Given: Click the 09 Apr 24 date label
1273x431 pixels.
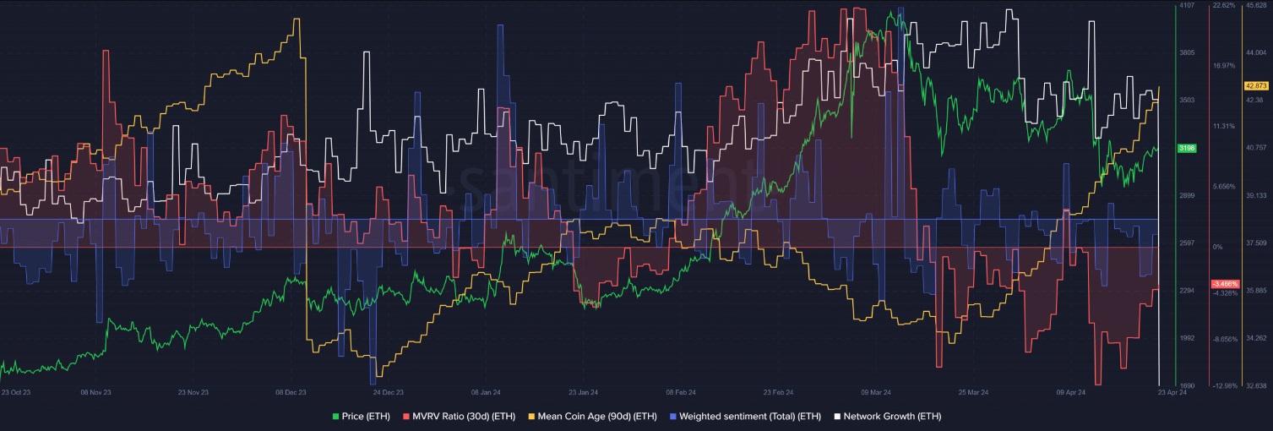Looking at the screenshot, I should (1071, 392).
